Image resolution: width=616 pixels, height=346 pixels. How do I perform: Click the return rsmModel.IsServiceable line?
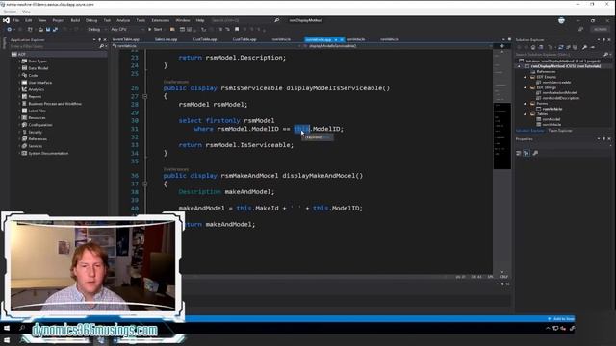236,145
